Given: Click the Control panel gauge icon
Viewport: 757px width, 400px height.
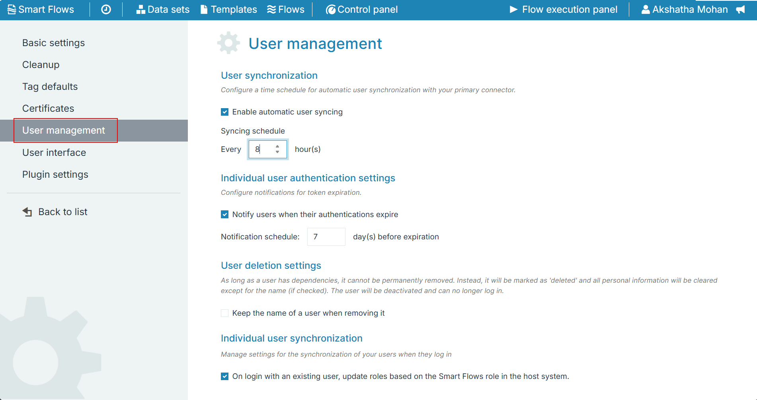Looking at the screenshot, I should (330, 10).
